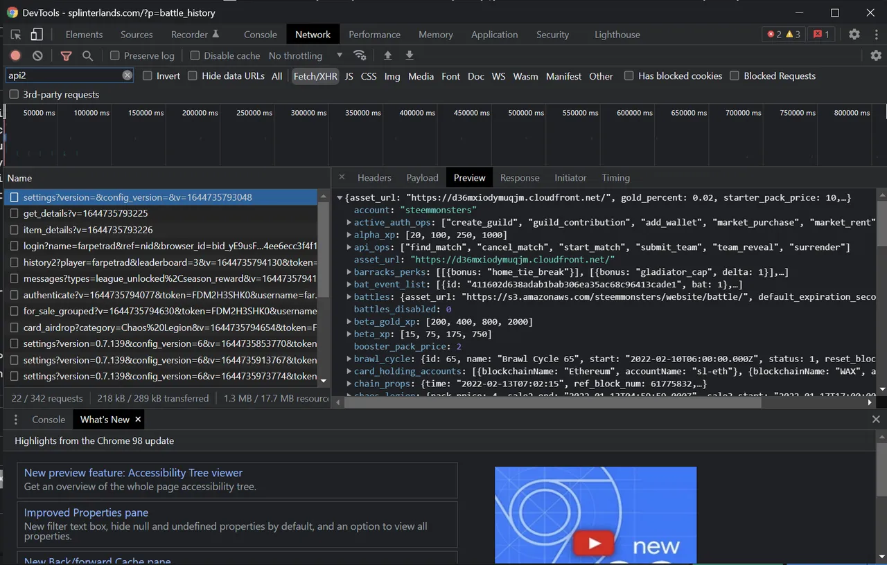Screen dimensions: 887x565
Task: Open DevTools customize three-dot menu
Action: [875, 34]
